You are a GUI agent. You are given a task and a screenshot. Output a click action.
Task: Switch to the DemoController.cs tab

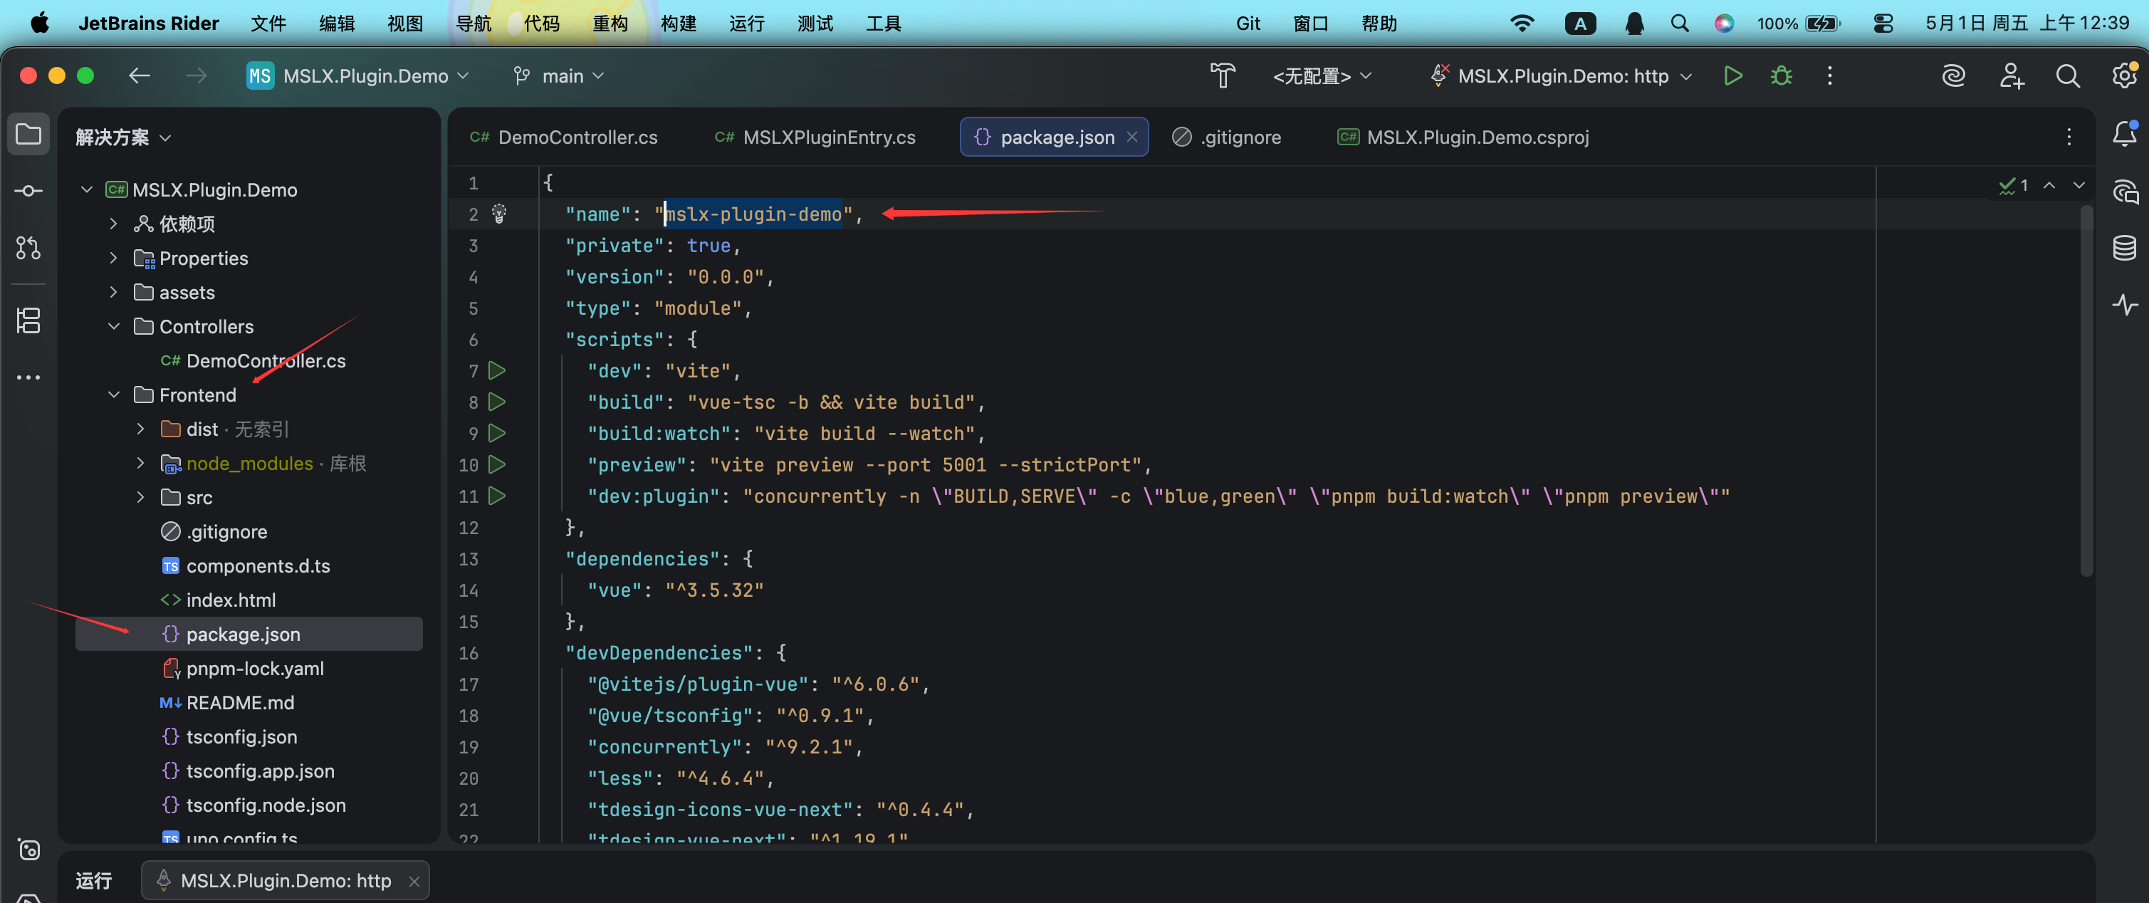point(564,137)
